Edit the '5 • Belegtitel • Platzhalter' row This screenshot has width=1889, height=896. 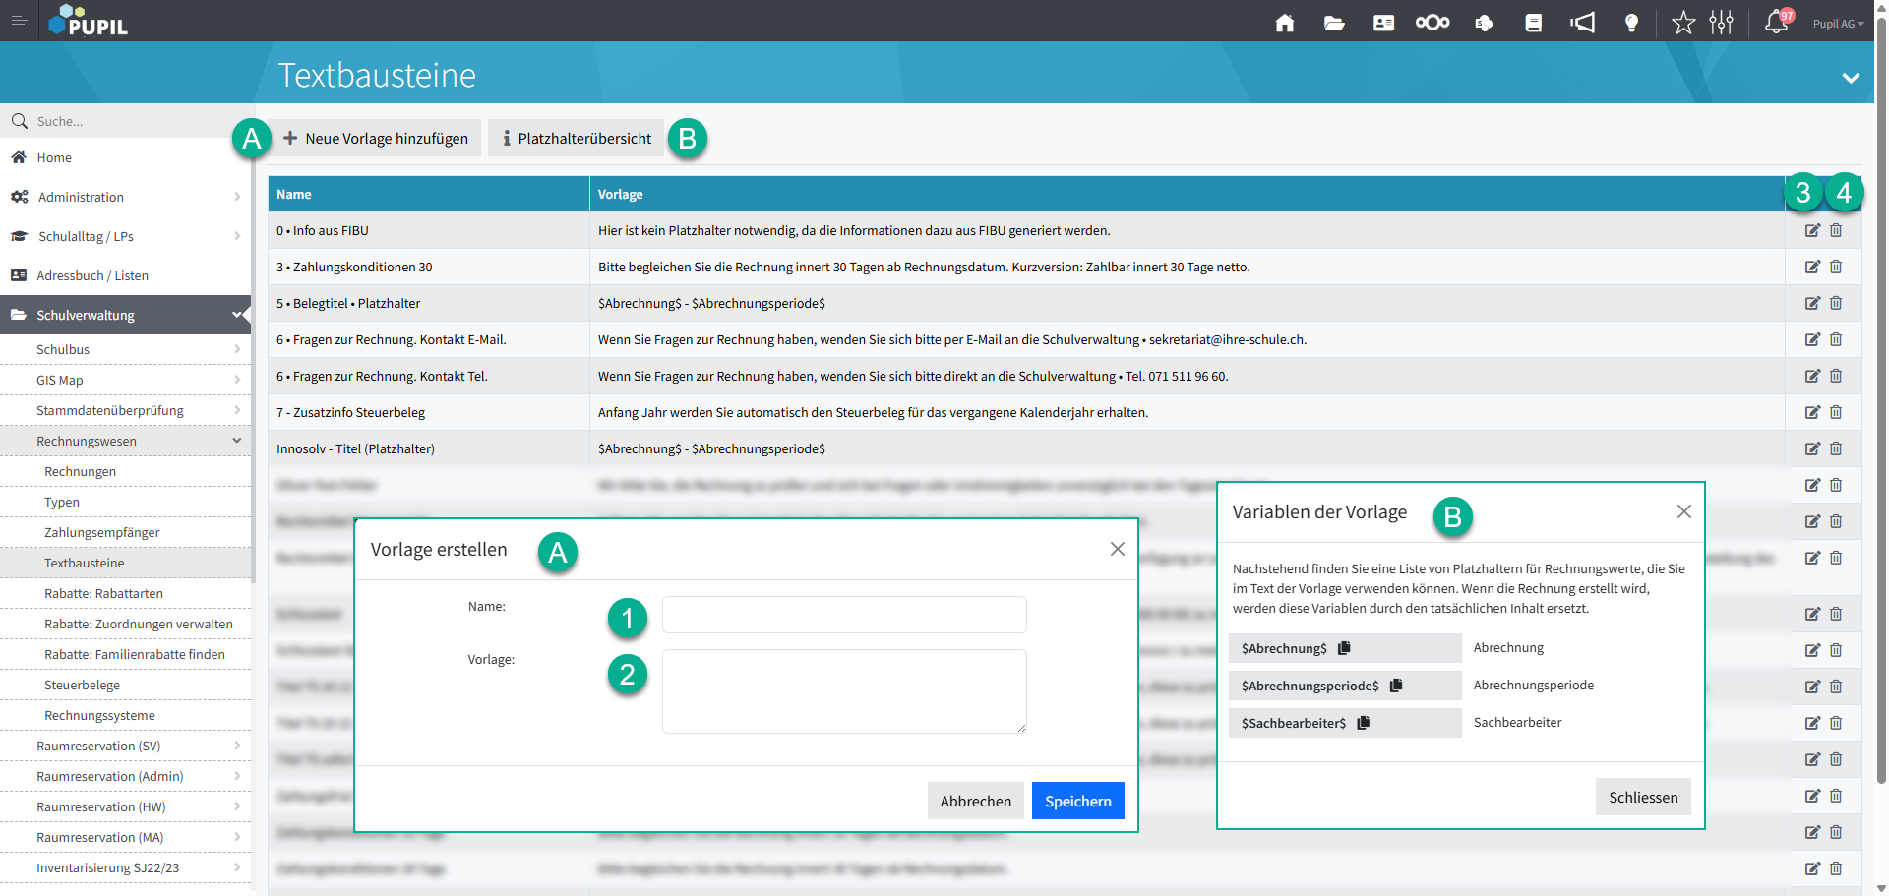1812,303
